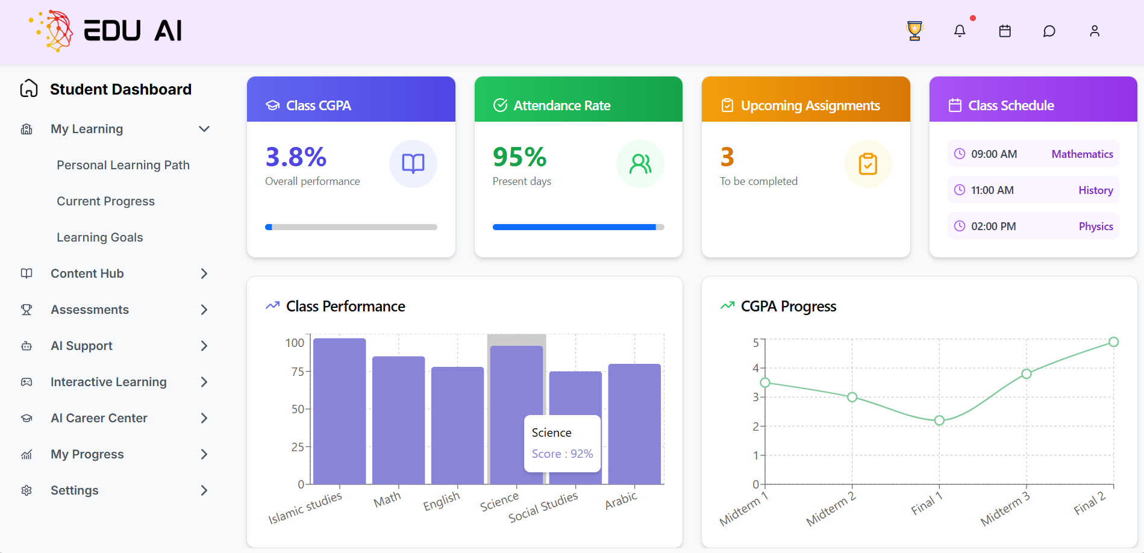Collapse the My Learning section

204,128
